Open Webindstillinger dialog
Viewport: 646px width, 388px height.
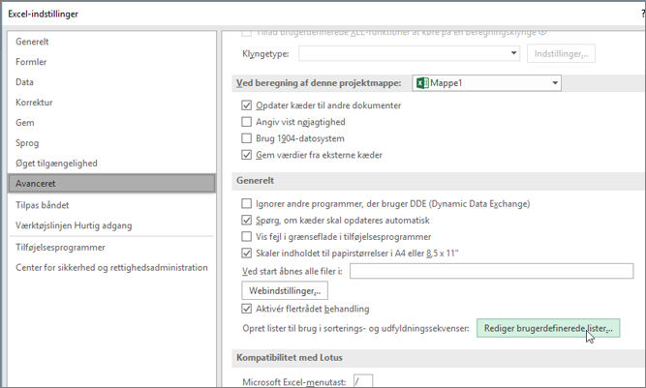pos(285,291)
